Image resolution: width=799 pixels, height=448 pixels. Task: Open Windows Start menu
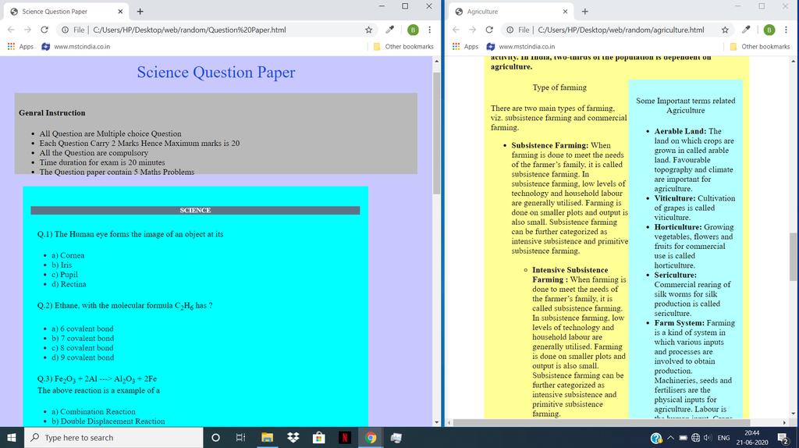[x=12, y=437]
